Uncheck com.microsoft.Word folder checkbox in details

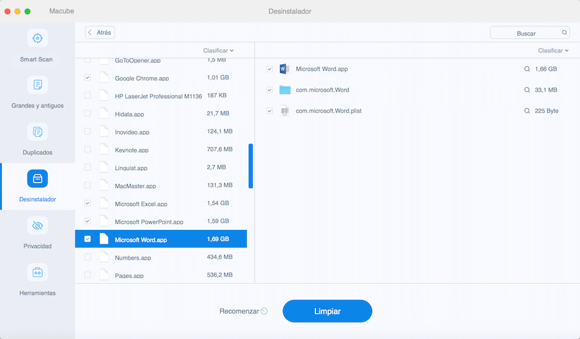[270, 90]
